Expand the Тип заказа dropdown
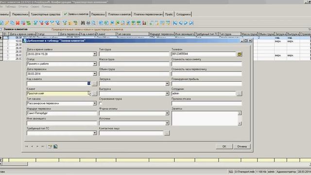The height and width of the screenshot is (175, 311). click(95, 104)
